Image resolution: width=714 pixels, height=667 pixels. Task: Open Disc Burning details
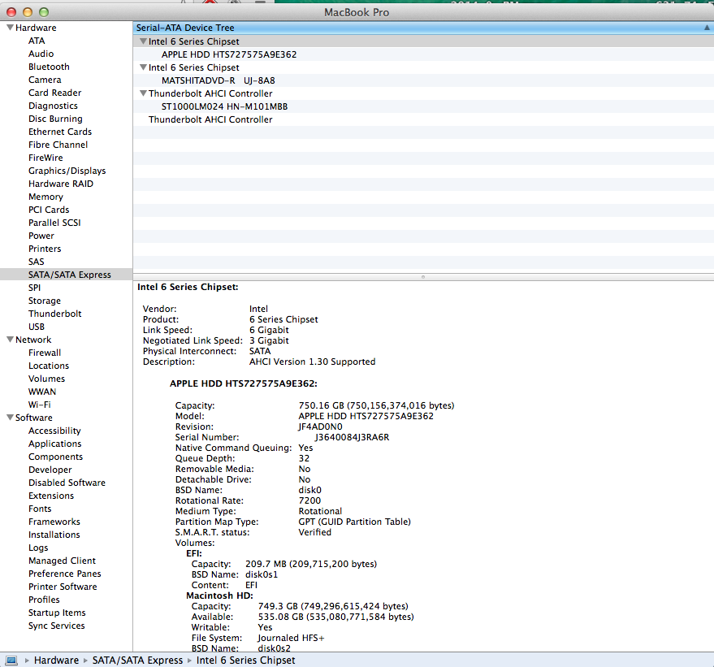(x=55, y=119)
